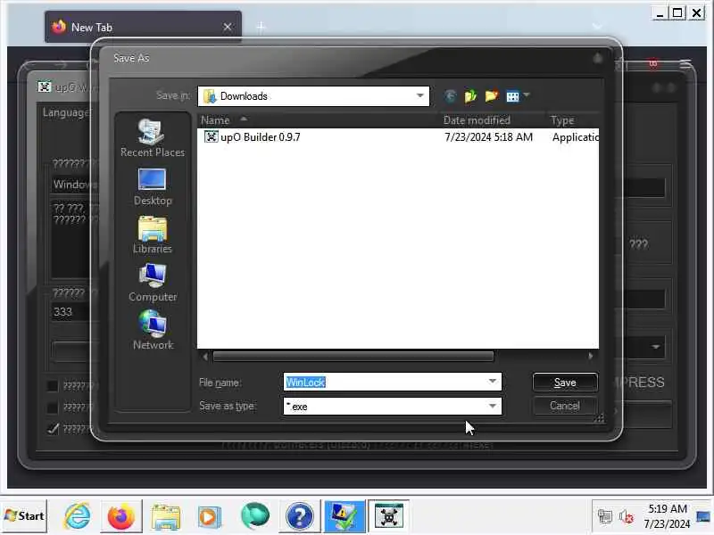This screenshot has height=535, width=714.
Task: Toggle the checked checkbox in the builder window
Action: click(53, 429)
